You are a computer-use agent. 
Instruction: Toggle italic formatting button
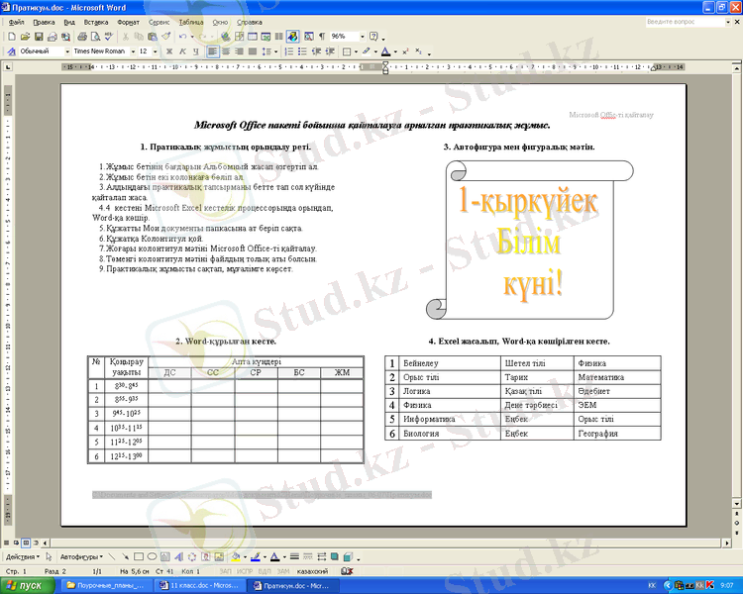point(182,50)
